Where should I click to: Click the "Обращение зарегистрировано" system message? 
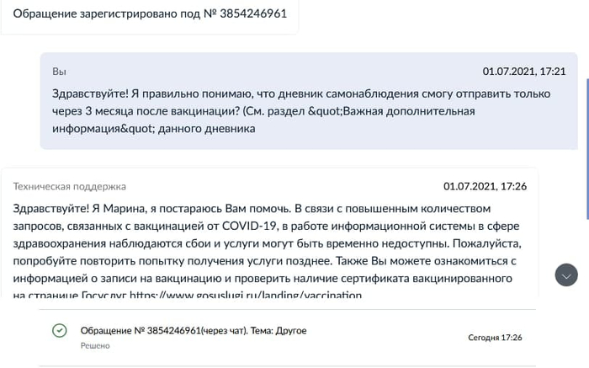149,16
